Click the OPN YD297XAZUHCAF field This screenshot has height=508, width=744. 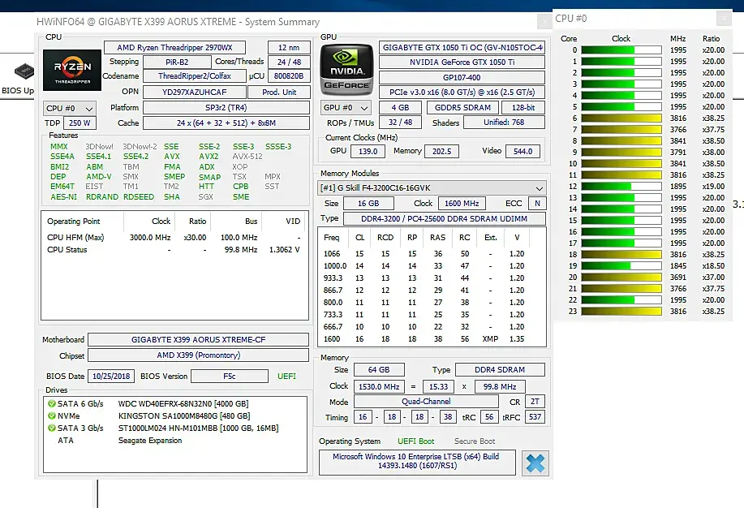tap(194, 92)
